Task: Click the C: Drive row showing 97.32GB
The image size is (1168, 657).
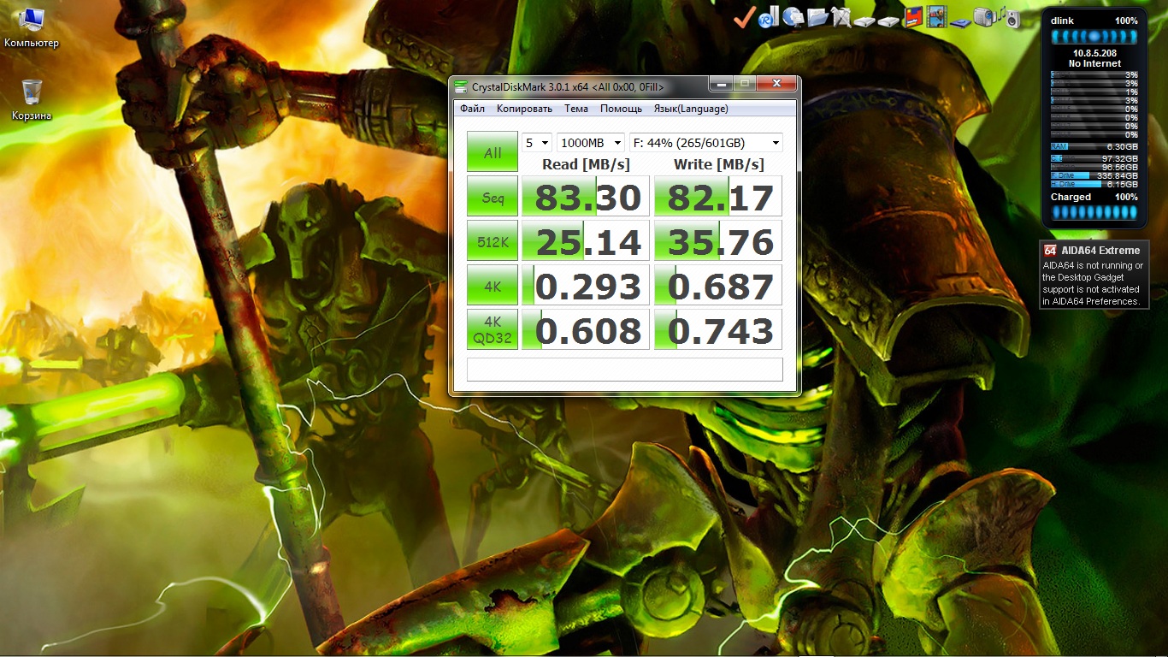Action: point(1094,158)
